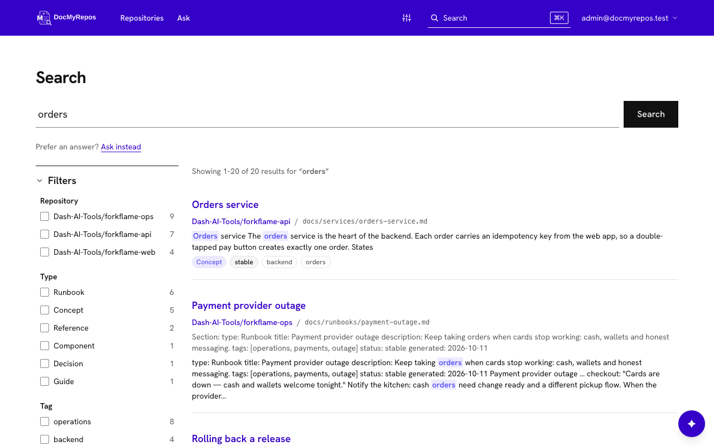Image resolution: width=714 pixels, height=446 pixels.
Task: Open the admin@docmyrepos.test account dropdown
Action: (629, 18)
